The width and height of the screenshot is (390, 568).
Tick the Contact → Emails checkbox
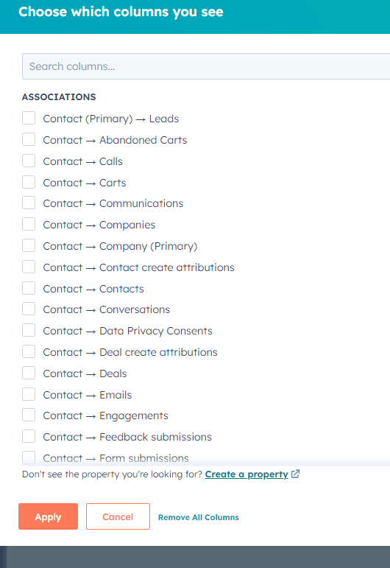click(29, 394)
